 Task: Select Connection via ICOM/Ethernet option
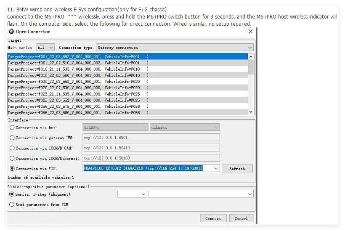(x=12, y=158)
